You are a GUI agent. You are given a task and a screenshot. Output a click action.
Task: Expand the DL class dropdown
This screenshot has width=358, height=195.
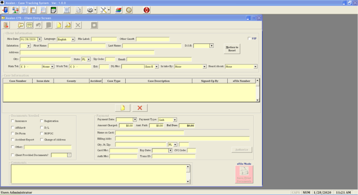click(157, 67)
